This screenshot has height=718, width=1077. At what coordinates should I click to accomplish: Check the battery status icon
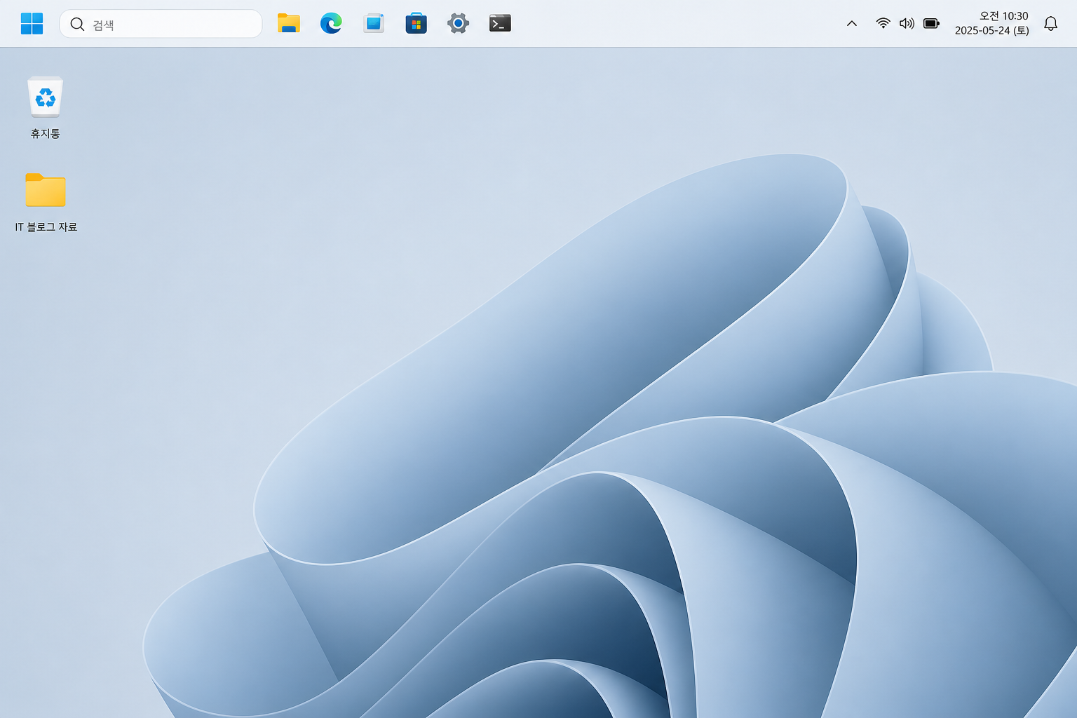coord(931,23)
